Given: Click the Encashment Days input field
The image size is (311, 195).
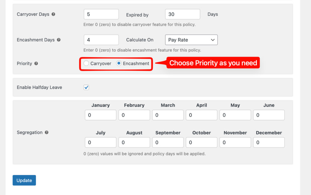Looking at the screenshot, I should click(x=101, y=40).
